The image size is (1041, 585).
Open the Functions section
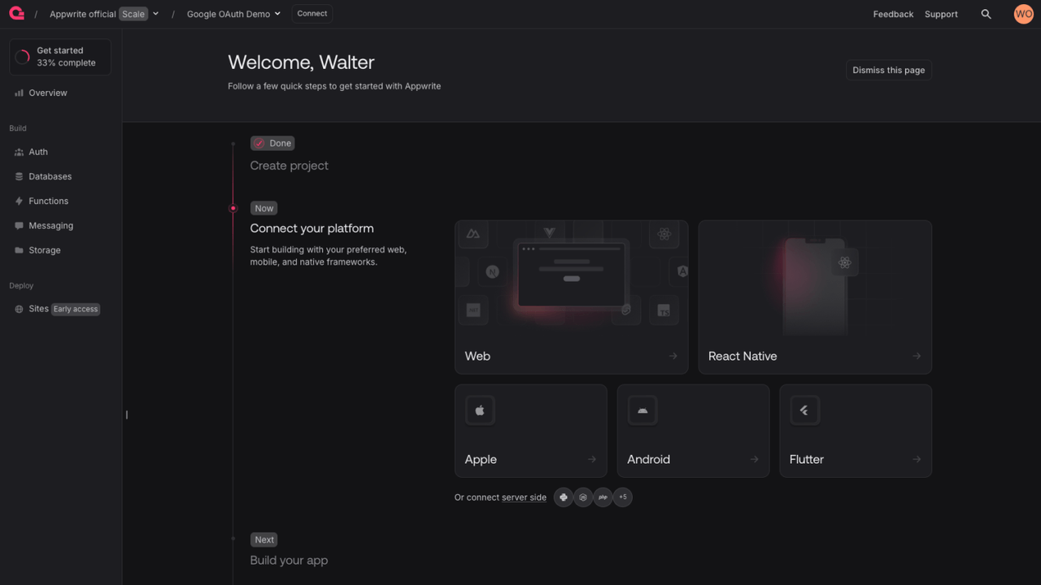click(x=46, y=201)
